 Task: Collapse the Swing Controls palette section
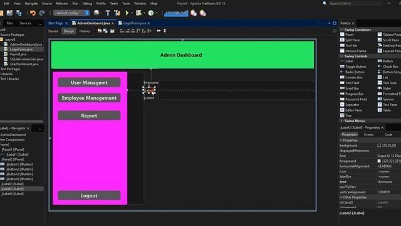point(341,56)
